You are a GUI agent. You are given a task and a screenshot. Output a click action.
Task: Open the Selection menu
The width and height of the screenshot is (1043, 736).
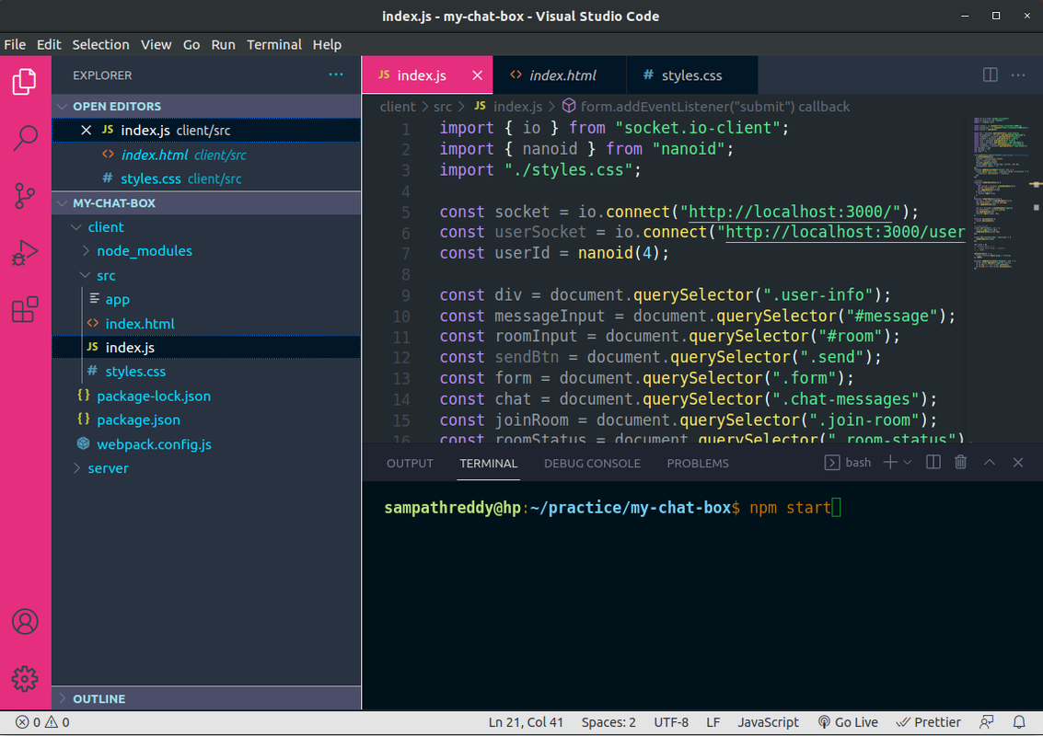tap(100, 44)
